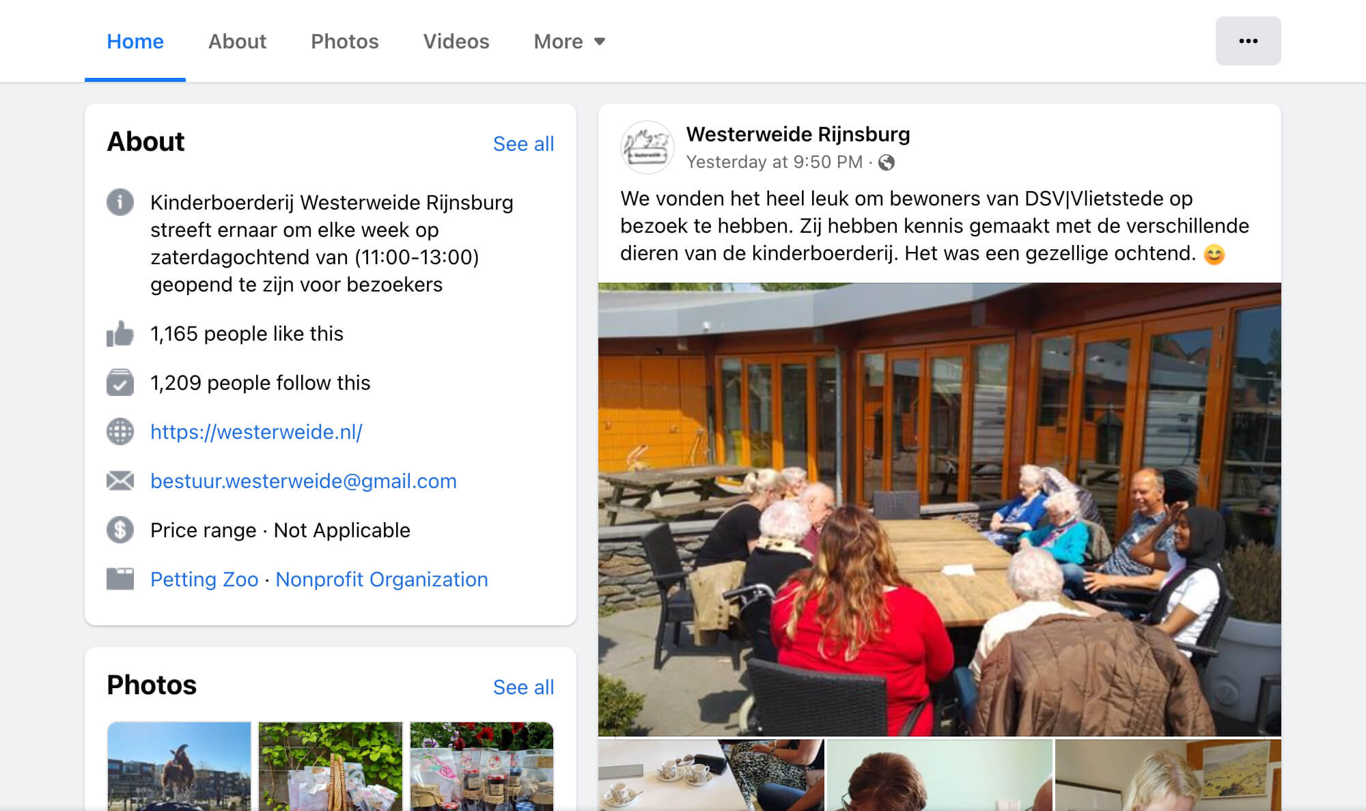Click the Kinderboerderij Westerweide description text

click(x=332, y=244)
